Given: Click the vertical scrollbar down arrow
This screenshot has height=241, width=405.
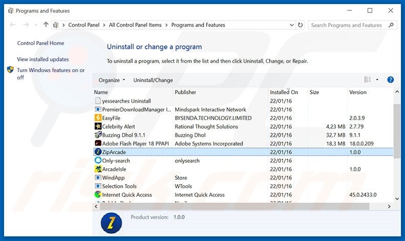Looking at the screenshot, I should pyautogui.click(x=397, y=198).
